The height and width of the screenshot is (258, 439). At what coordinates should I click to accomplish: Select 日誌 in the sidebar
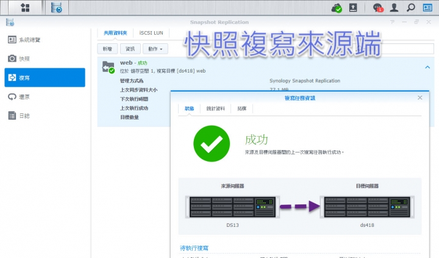pos(45,116)
